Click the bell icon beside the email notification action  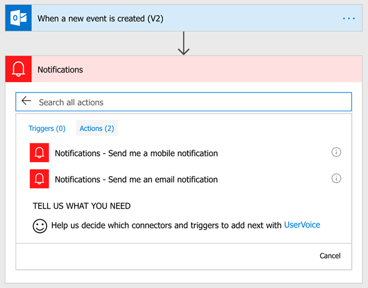39,179
